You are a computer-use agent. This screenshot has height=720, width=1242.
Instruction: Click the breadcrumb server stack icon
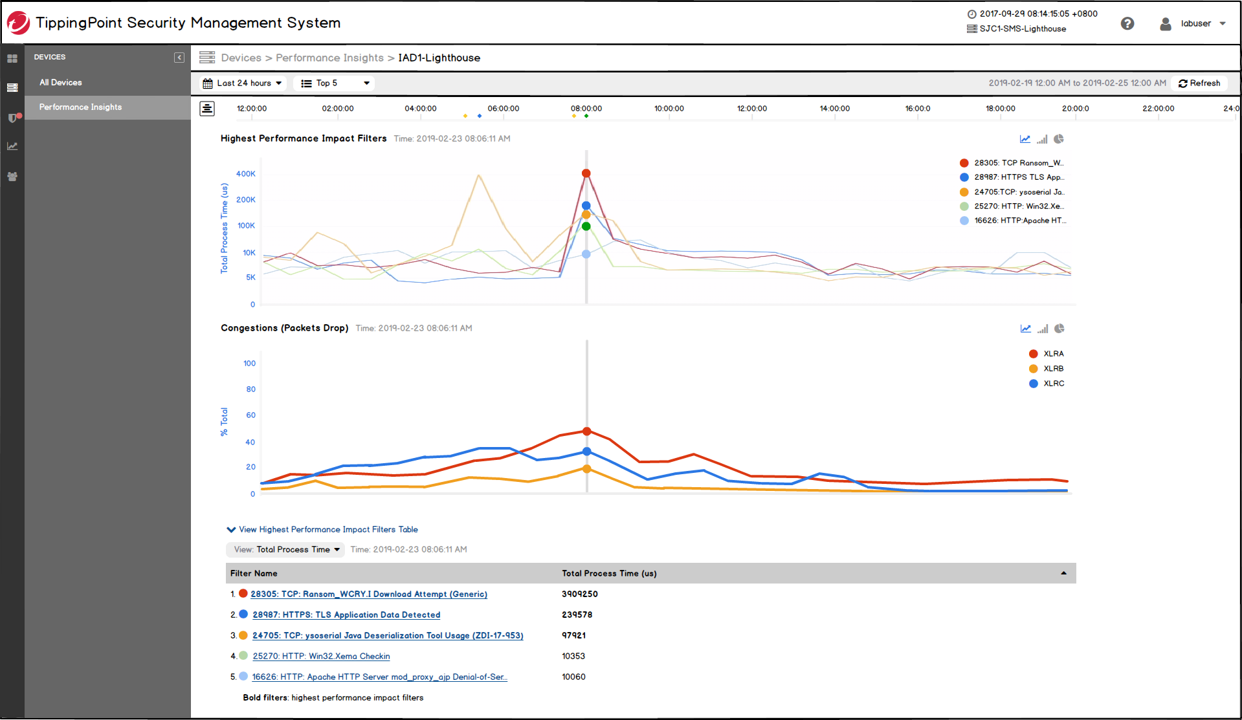pyautogui.click(x=207, y=58)
